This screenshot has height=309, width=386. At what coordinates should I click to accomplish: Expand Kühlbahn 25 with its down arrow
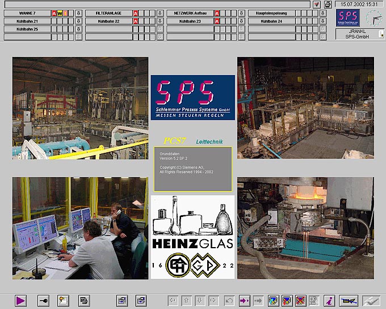coord(78,30)
